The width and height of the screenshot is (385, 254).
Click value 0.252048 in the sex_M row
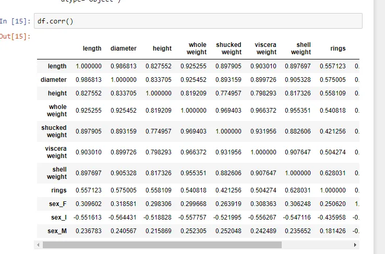tap(228, 231)
